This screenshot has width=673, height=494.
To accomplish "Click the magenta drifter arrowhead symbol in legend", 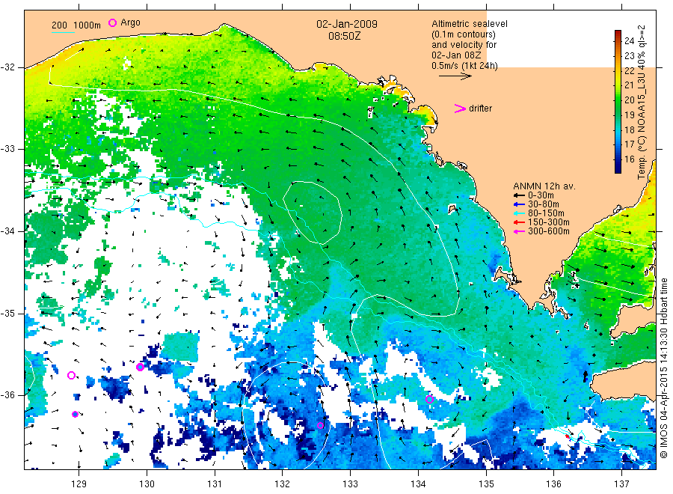I will 460,109.
